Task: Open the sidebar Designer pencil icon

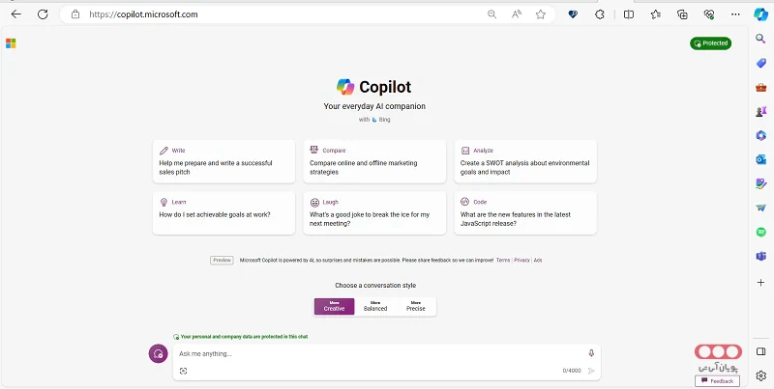Action: pyautogui.click(x=760, y=183)
